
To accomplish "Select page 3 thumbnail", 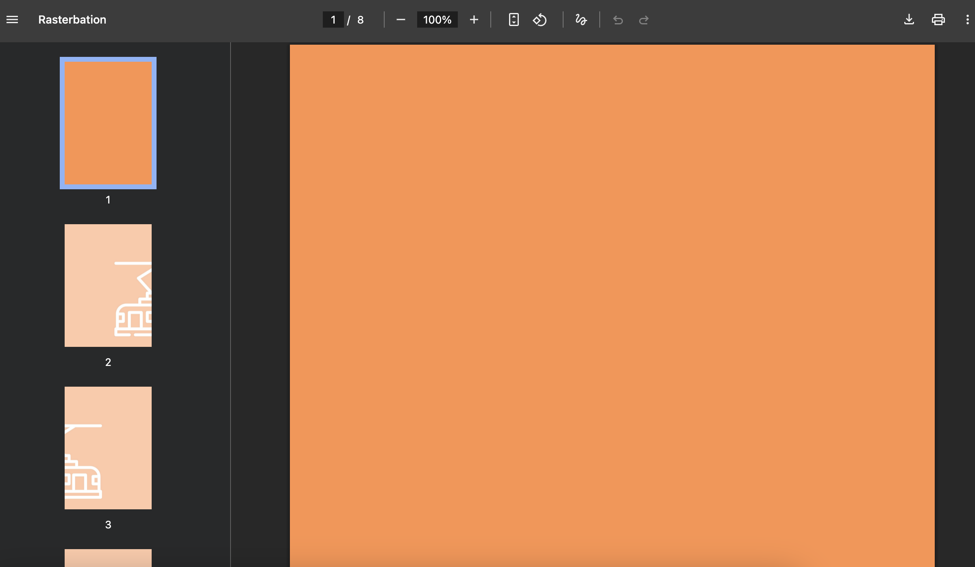I will [x=108, y=448].
